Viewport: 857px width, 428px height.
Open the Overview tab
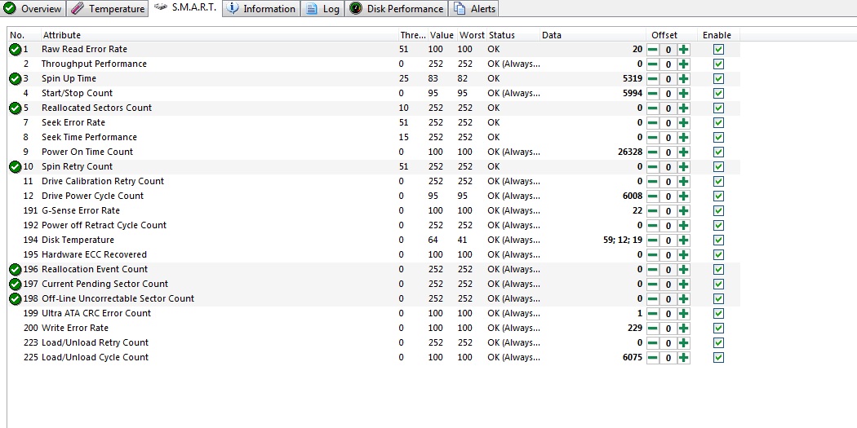click(33, 9)
